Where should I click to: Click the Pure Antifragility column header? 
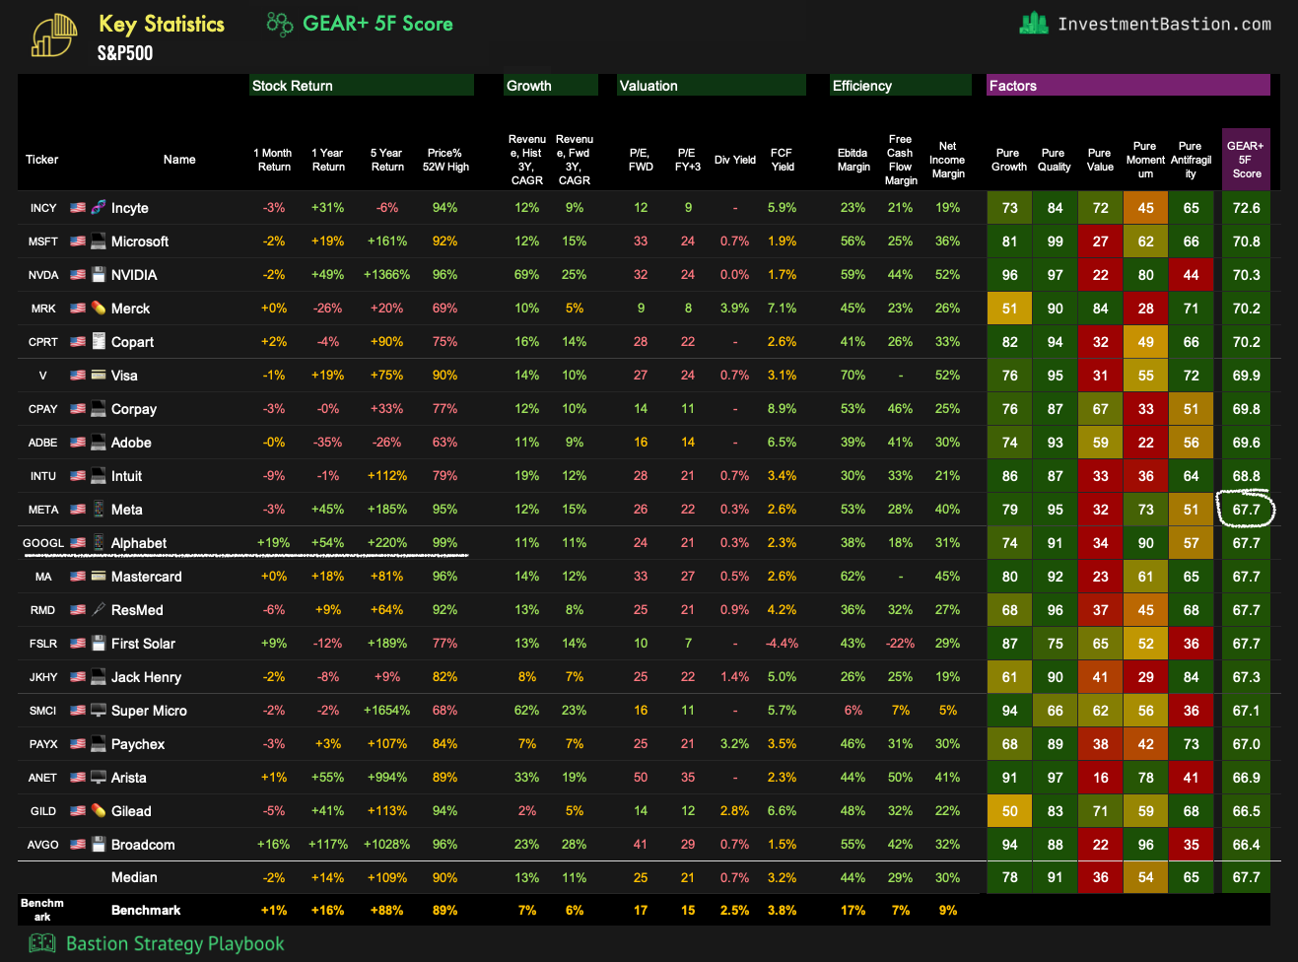click(1191, 160)
